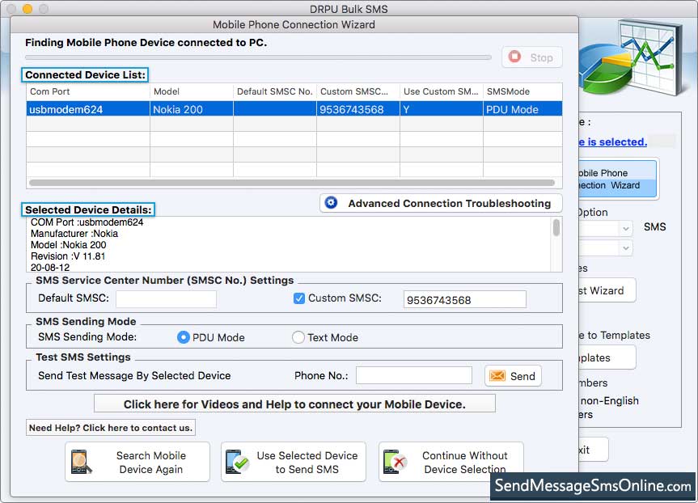Viewport: 698px width, 503px height.
Task: Click the Use Custom SM... column header
Action: point(441,91)
